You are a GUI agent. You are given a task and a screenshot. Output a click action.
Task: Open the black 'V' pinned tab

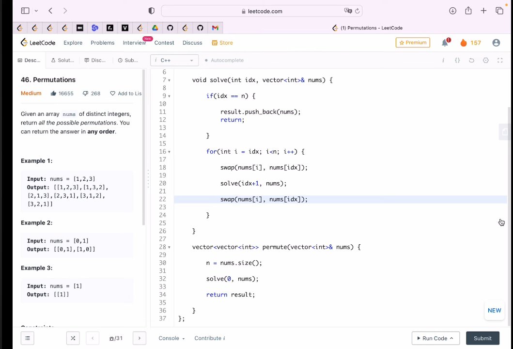pyautogui.click(x=125, y=28)
